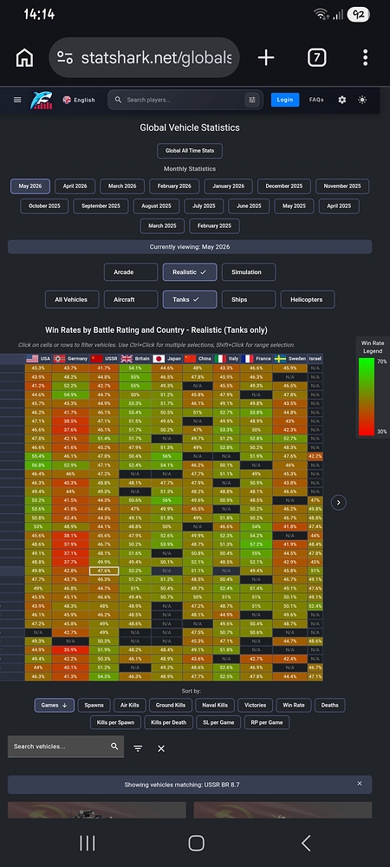Open the tab switcher showing 7 tabs
390x867 pixels.
316,57
